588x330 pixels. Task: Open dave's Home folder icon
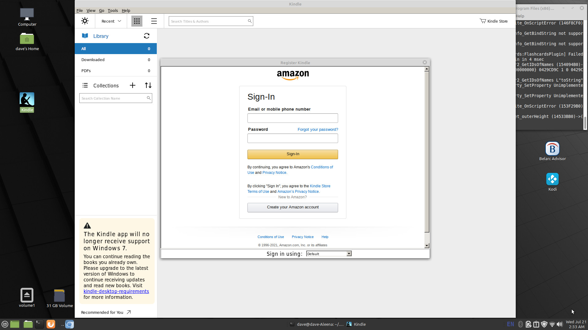click(27, 42)
